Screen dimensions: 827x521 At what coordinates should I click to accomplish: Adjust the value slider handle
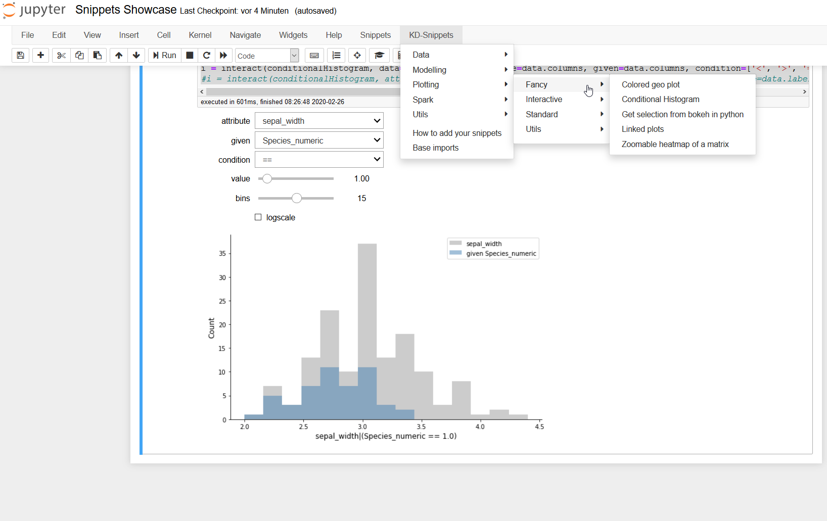click(267, 178)
